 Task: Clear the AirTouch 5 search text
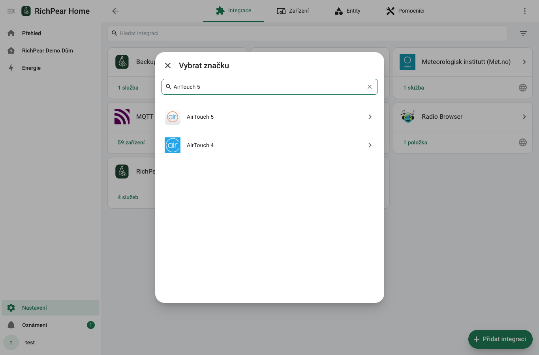pyautogui.click(x=370, y=87)
